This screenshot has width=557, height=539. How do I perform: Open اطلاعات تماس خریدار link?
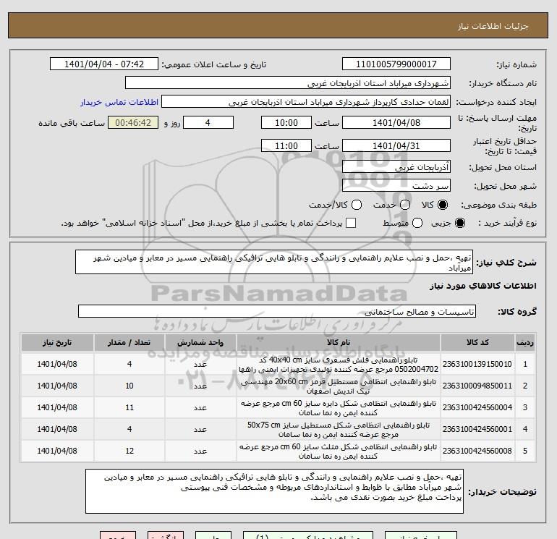[x=119, y=102]
